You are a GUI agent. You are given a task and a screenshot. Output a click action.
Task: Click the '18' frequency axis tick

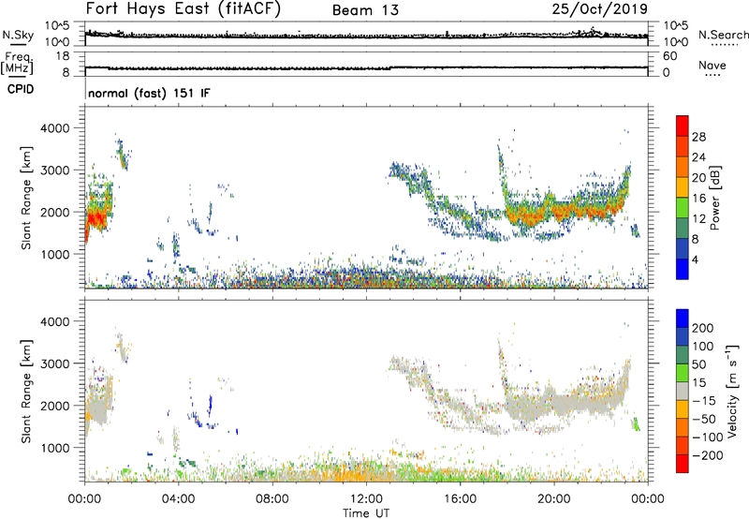[x=63, y=56]
